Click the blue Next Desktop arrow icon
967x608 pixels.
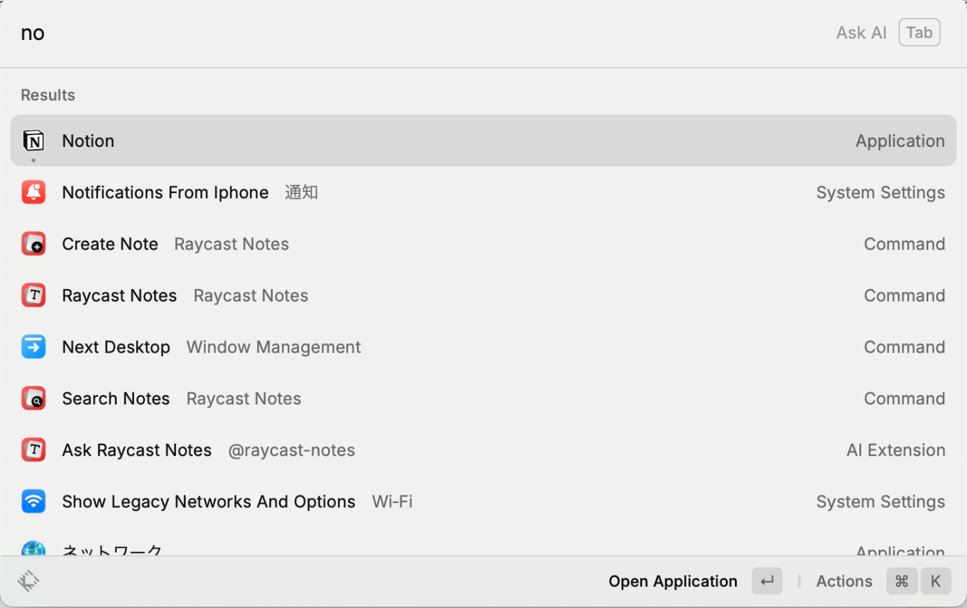33,347
